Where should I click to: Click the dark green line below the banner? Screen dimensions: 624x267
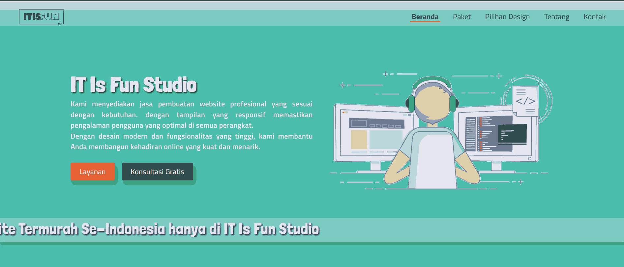coord(312,244)
